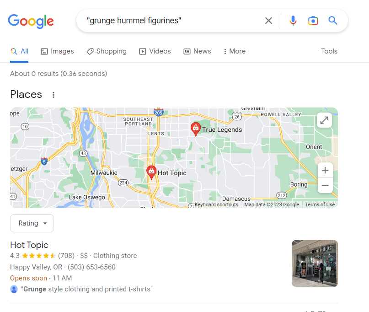369x312 pixels.
Task: Zoom in on the map
Action: point(325,170)
